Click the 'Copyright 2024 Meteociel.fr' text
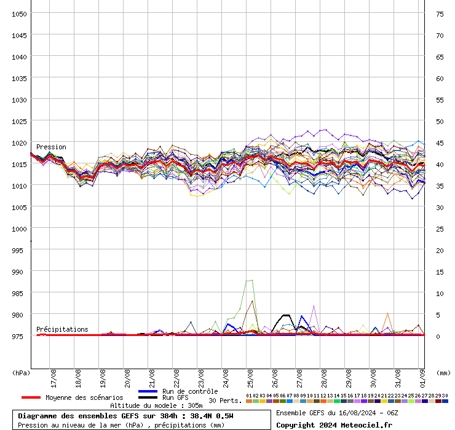455x430 pixels. (333, 424)
